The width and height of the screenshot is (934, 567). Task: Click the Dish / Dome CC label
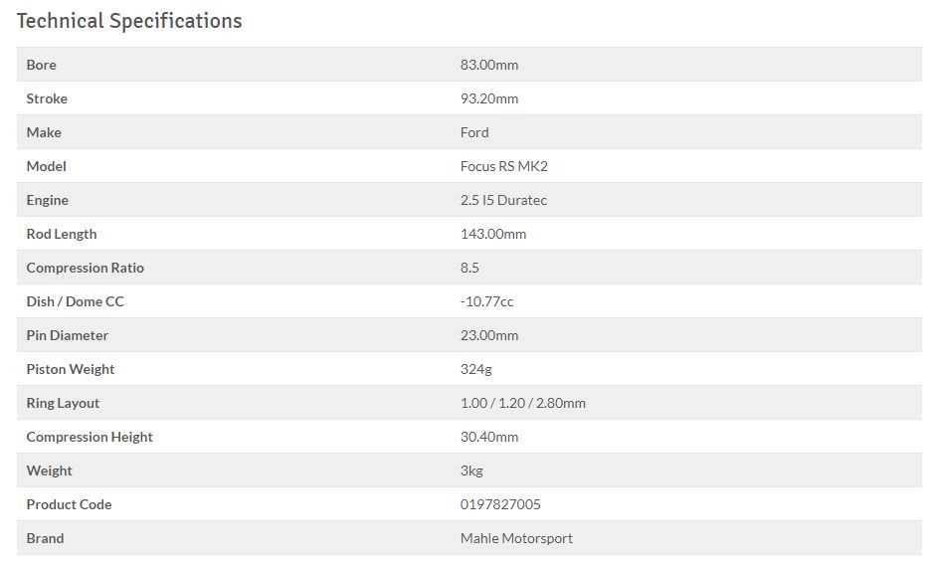[x=75, y=302]
